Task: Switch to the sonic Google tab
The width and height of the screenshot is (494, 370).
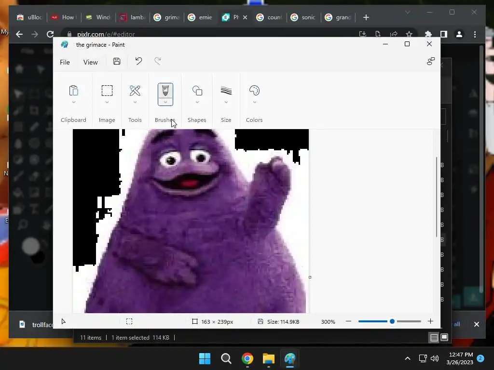Action: [x=304, y=17]
